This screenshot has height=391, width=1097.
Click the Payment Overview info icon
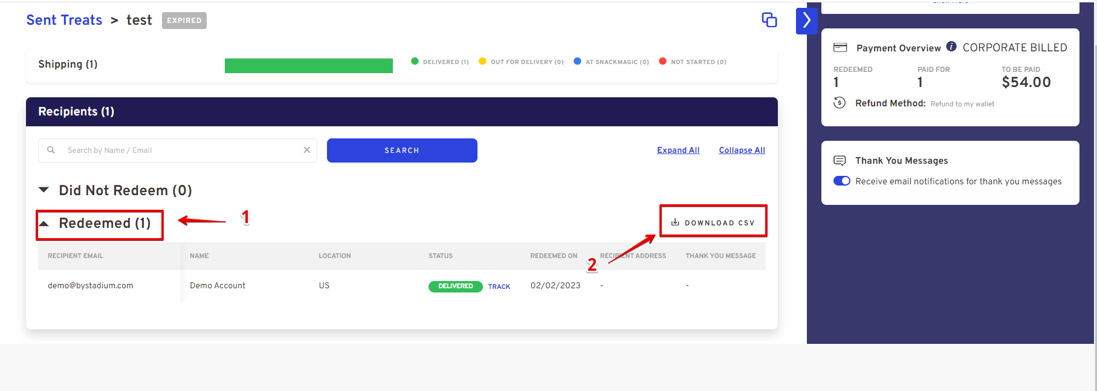click(951, 47)
